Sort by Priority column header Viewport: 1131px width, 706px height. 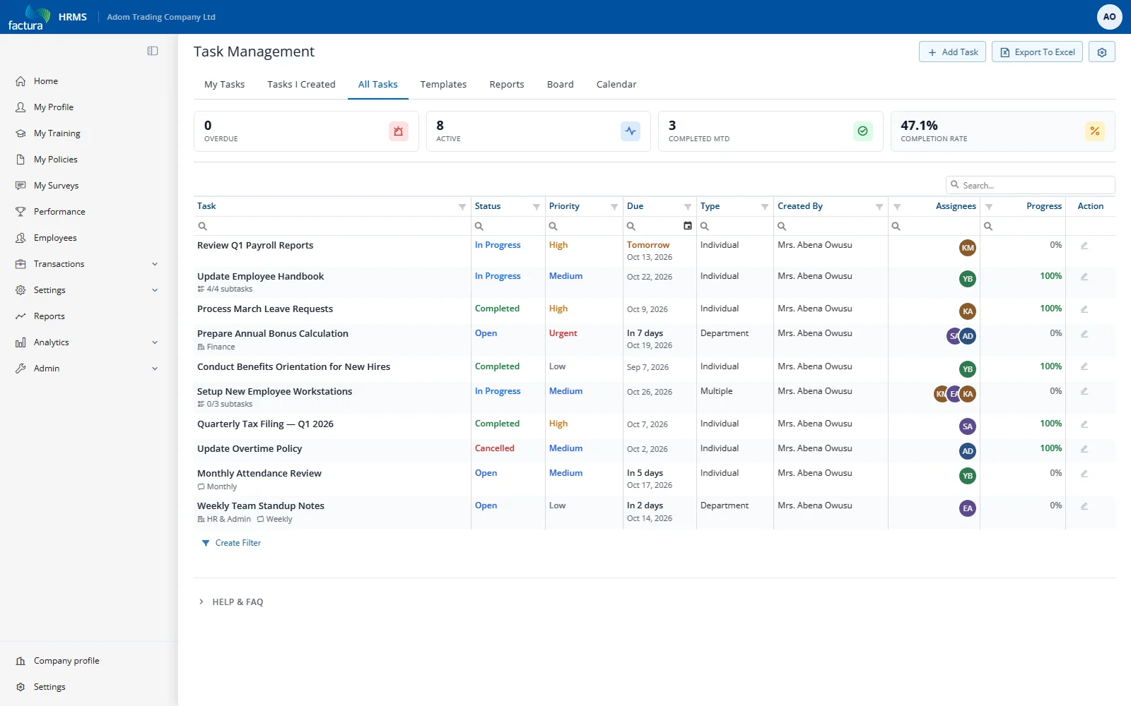point(564,206)
